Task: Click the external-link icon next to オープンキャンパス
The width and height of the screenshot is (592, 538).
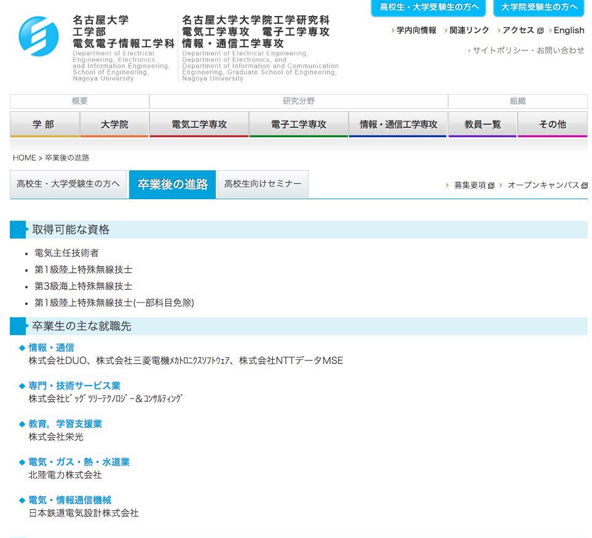Action: pyautogui.click(x=583, y=185)
